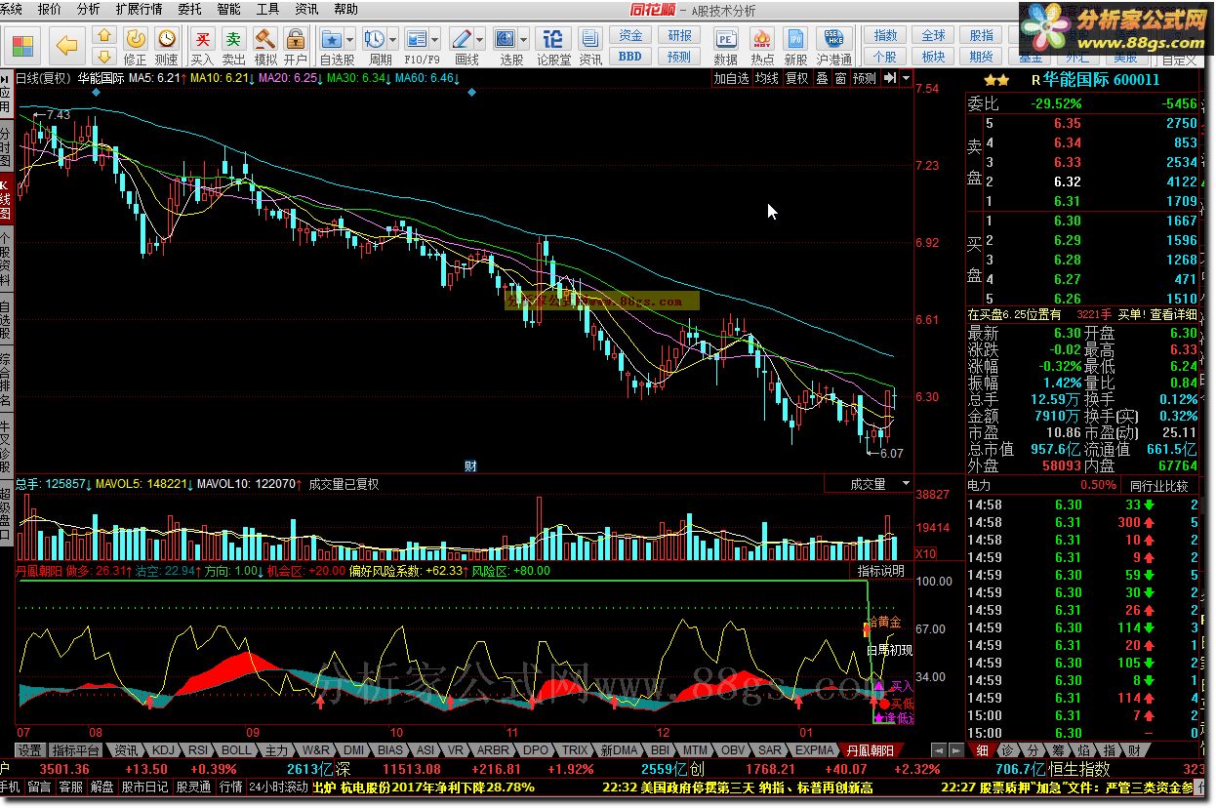Click the 设置 button in indicator bar
The width and height of the screenshot is (1216, 808).
coord(29,750)
